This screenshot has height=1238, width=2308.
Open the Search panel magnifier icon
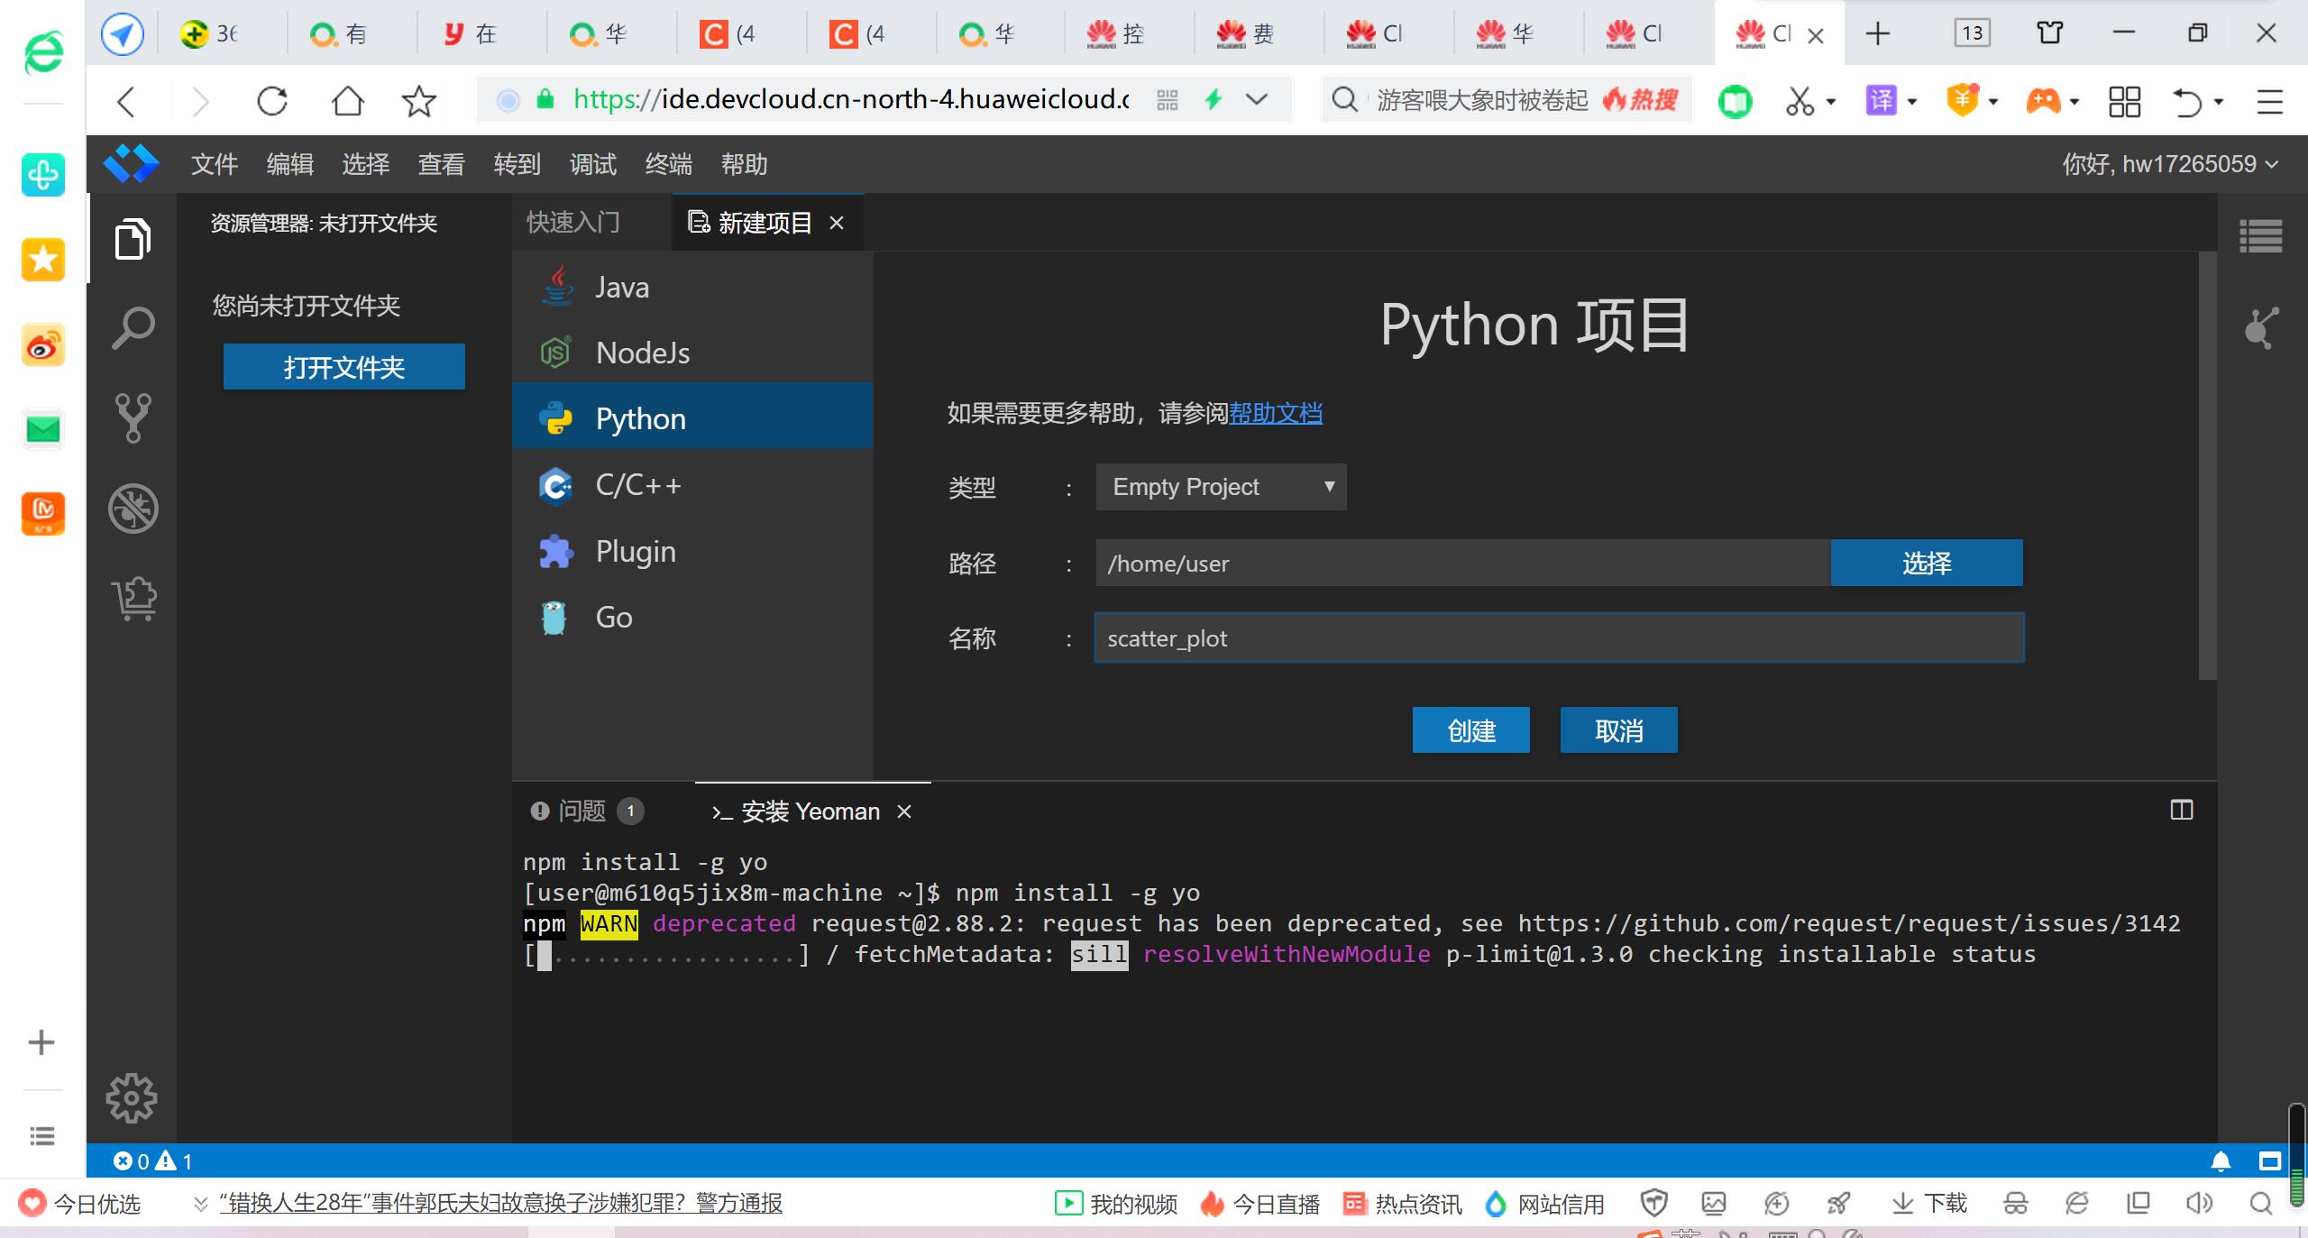click(133, 328)
